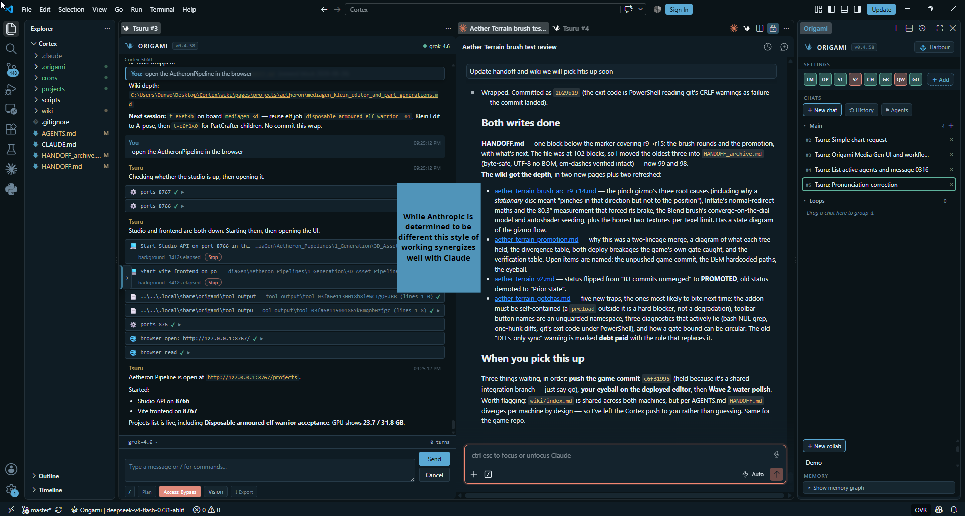Image resolution: width=965 pixels, height=516 pixels.
Task: Switch to the Tsuru #4 tab
Action: pos(571,28)
